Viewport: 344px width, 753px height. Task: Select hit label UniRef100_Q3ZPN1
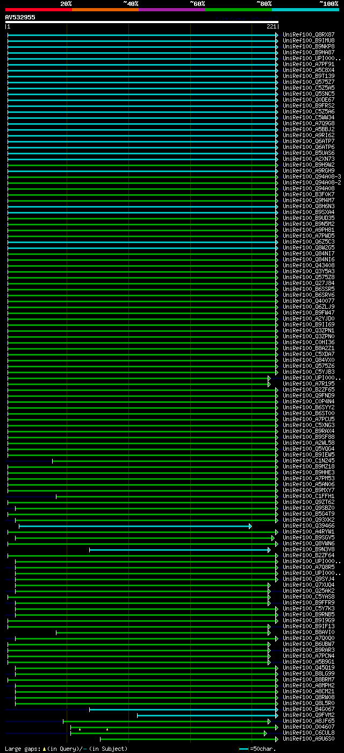tap(309, 330)
